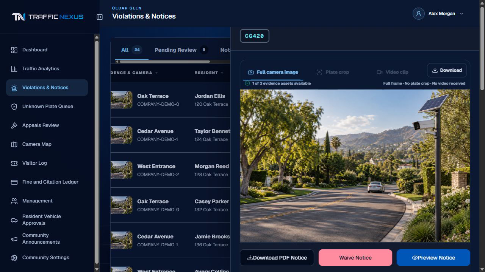The width and height of the screenshot is (485, 272).
Task: Open thumbnail in Taylor Bennett row
Action: 122,135
